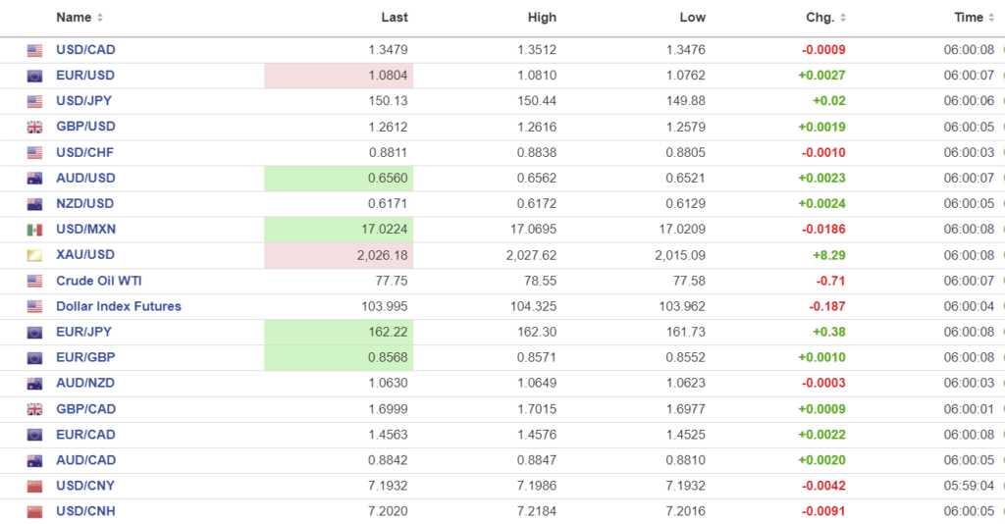Open the Dollar Index Futures link
The height and width of the screenshot is (524, 1005).
pos(119,306)
